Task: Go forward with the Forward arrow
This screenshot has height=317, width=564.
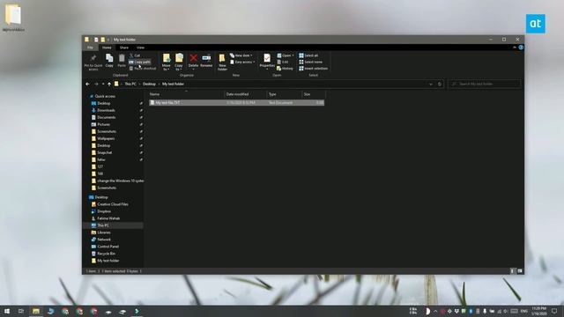Action: pyautogui.click(x=96, y=85)
